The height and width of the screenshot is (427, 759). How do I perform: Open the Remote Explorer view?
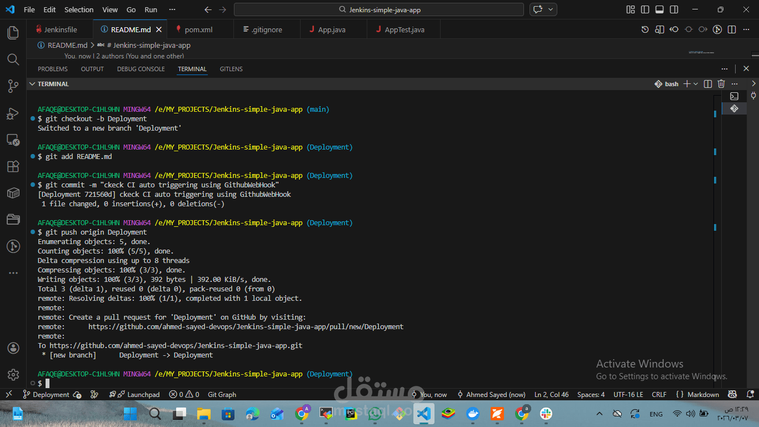(13, 140)
